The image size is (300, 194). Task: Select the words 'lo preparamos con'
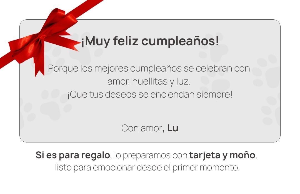(151, 155)
